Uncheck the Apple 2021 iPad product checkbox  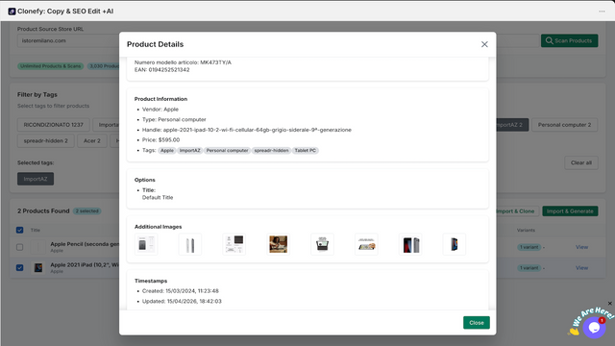pyautogui.click(x=19, y=267)
